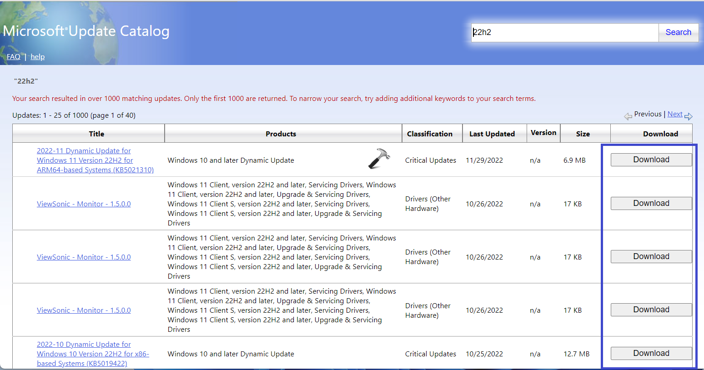Open the help link
The height and width of the screenshot is (370, 704).
click(38, 57)
